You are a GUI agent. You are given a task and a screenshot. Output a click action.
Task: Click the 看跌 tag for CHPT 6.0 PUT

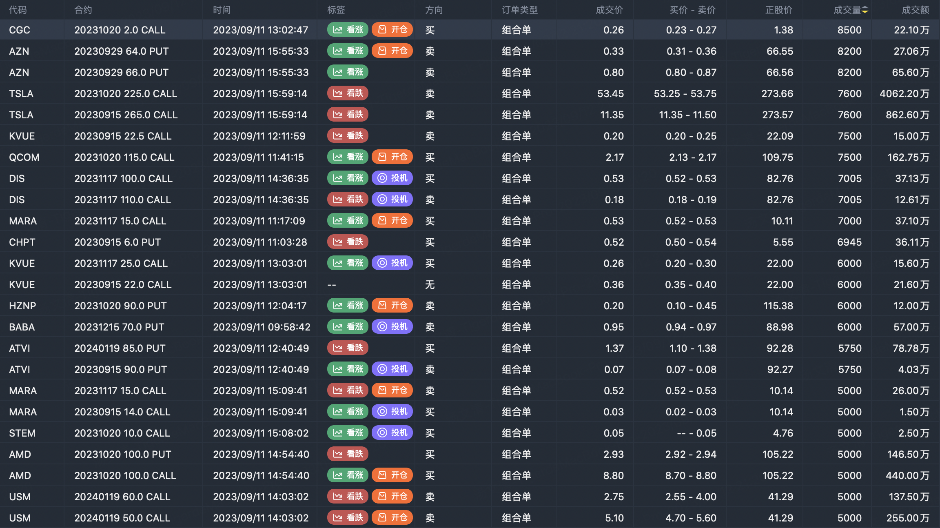348,242
